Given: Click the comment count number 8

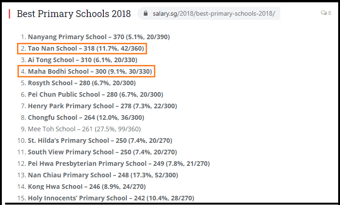Looking at the screenshot, I should point(329,13).
